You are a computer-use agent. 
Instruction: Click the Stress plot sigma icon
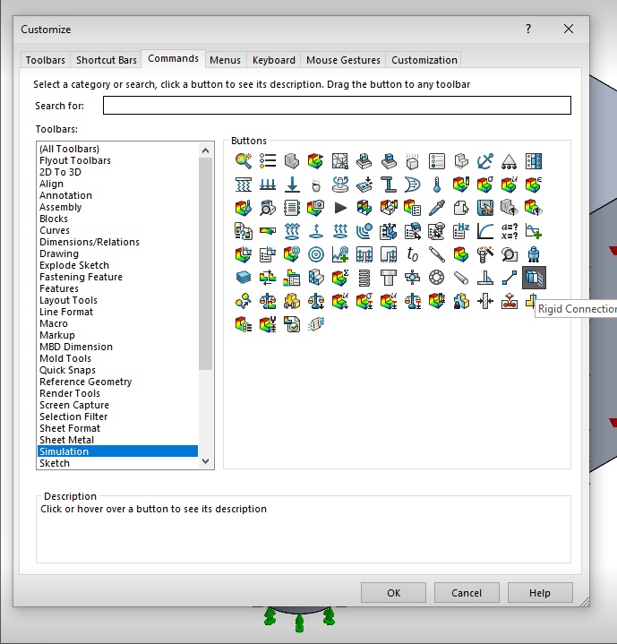[x=485, y=185]
